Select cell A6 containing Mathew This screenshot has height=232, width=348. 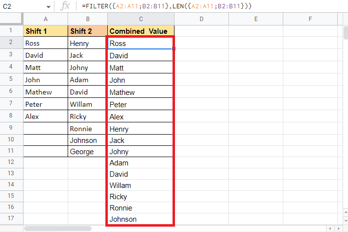46,92
